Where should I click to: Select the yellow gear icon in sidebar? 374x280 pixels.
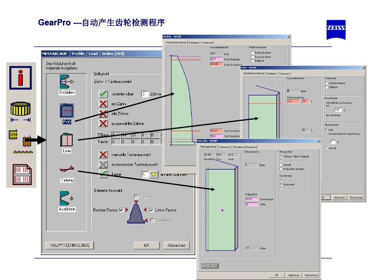point(21,109)
